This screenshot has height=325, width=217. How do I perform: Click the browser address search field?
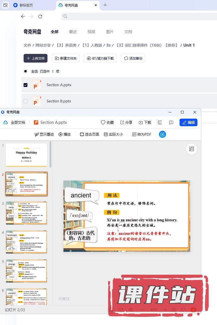136,17
